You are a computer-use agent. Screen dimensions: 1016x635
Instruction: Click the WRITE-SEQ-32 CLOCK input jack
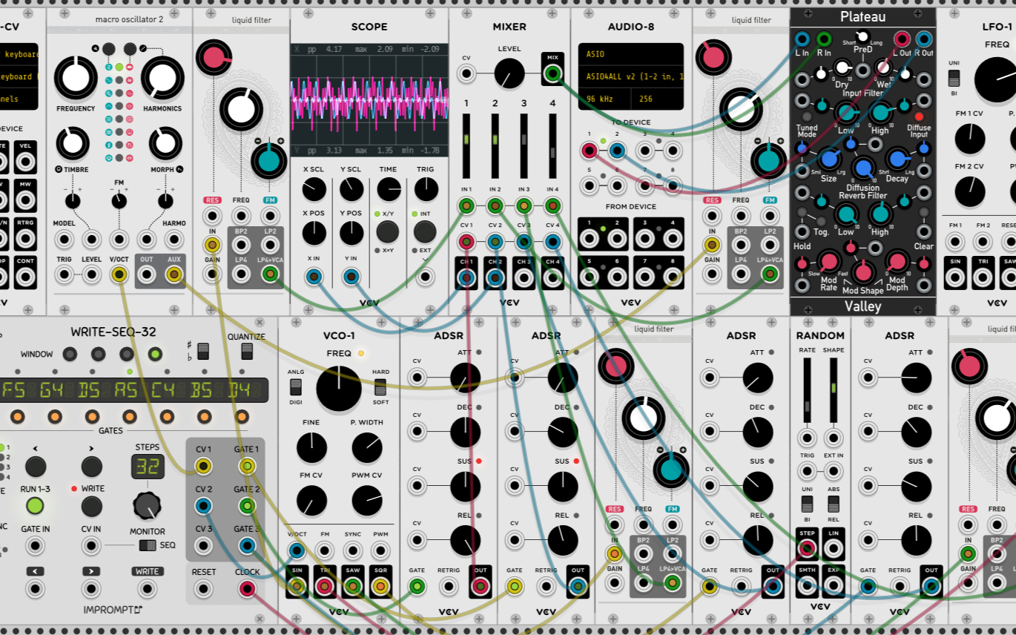coord(246,589)
